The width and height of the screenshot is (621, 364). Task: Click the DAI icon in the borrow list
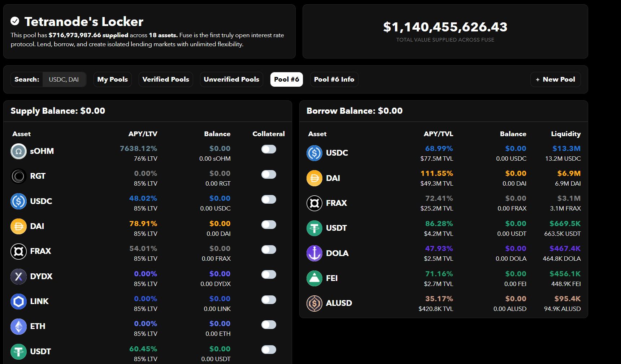coord(314,178)
